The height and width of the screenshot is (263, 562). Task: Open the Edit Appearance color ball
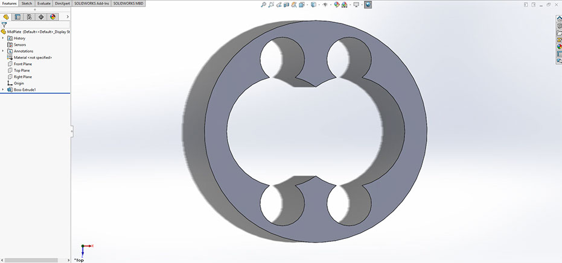point(337,4)
